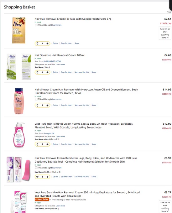Add one more Nair Shower Cream with plus
Screen dimensions: 172x213
(47, 105)
